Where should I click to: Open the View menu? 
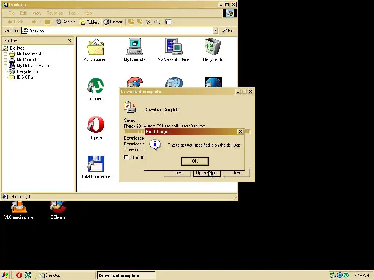37,13
